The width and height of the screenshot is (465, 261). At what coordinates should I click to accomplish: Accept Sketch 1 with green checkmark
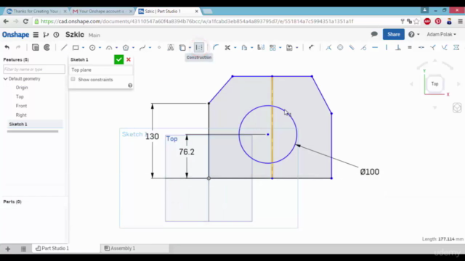coord(118,59)
